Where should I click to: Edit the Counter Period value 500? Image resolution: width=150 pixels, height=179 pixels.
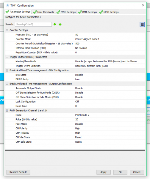(x=110, y=44)
